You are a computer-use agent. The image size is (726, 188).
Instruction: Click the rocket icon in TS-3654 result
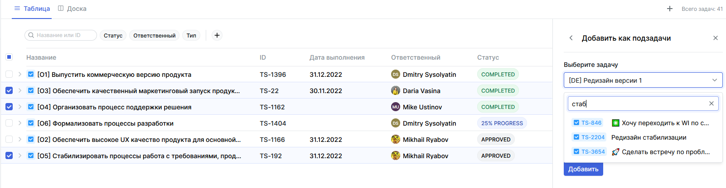(615, 152)
